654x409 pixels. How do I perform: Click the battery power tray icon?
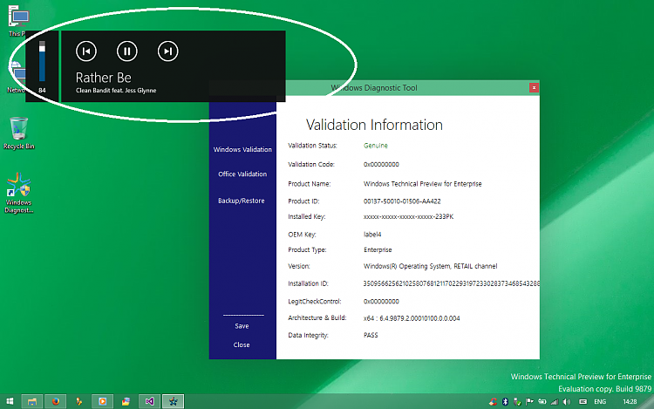[542, 401]
